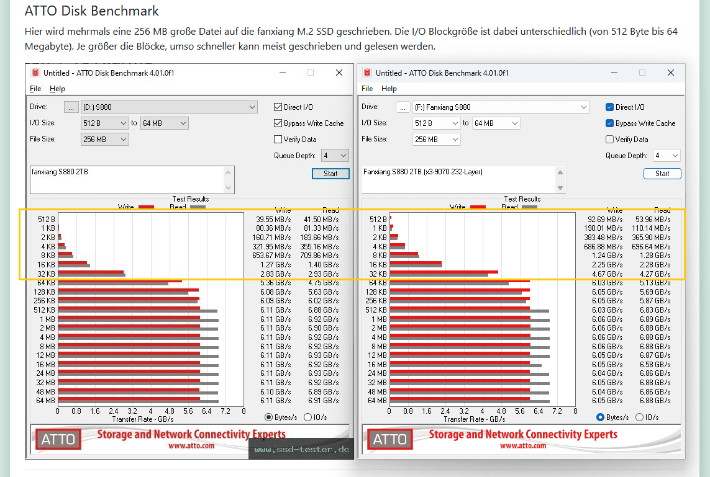Image resolution: width=710 pixels, height=477 pixels.
Task: Click ATTO logo in right window banner
Action: [x=390, y=439]
